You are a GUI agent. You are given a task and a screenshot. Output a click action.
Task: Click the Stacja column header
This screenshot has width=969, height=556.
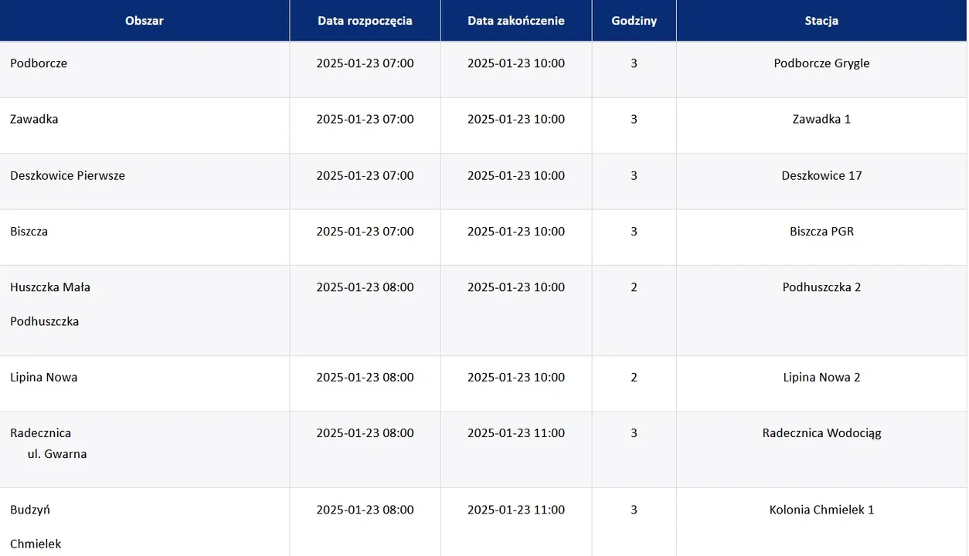pyautogui.click(x=821, y=21)
